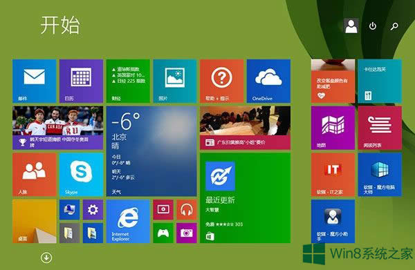Open the Finance (财经) live tile

point(128,81)
